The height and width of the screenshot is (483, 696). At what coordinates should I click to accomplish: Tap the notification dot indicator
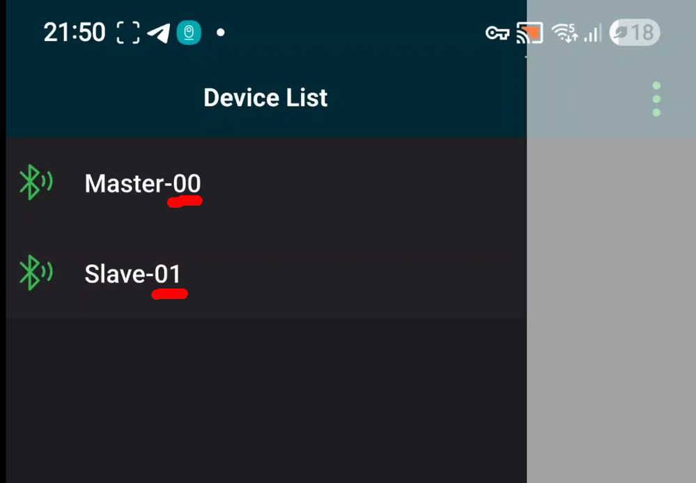point(221,32)
